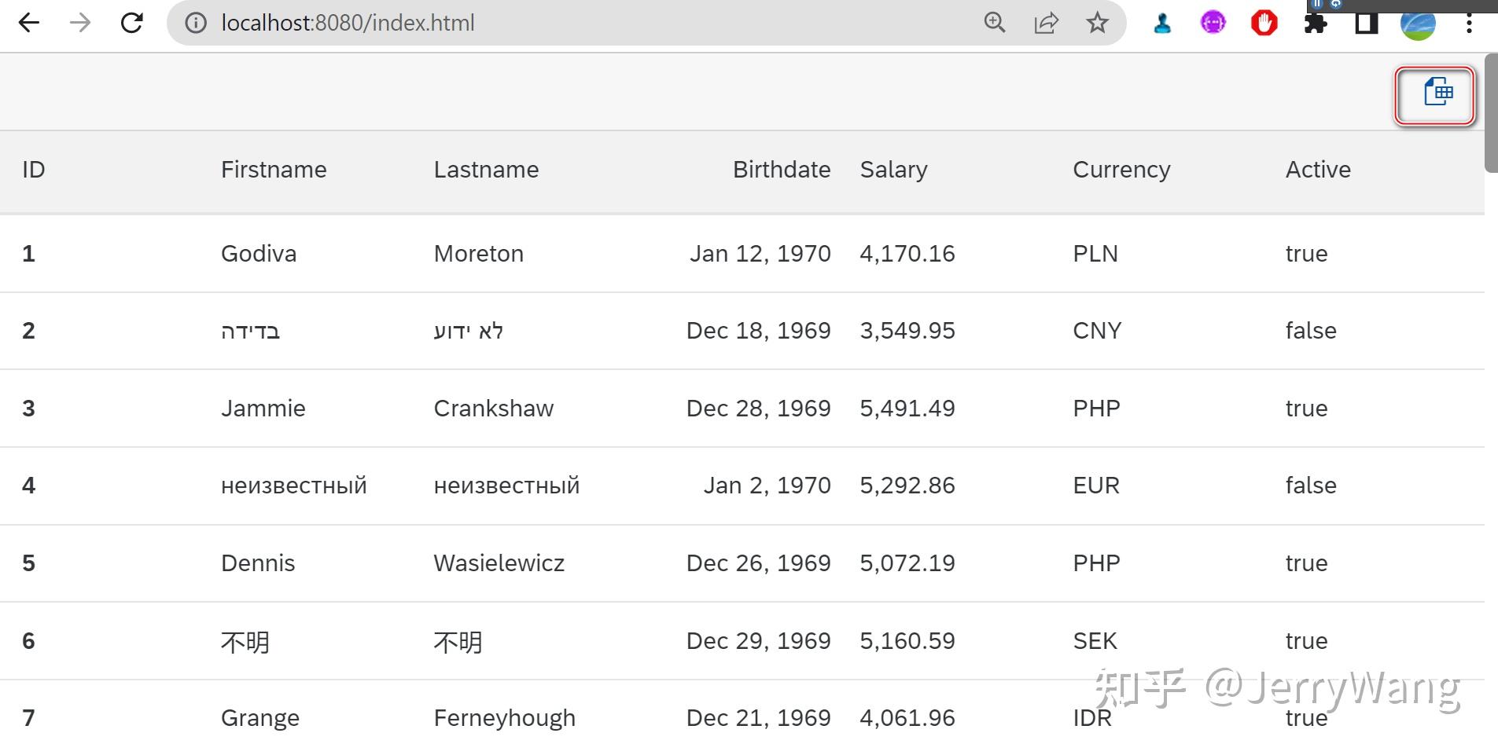Share the current page
Viewport: 1498px width, 755px height.
[x=1046, y=23]
